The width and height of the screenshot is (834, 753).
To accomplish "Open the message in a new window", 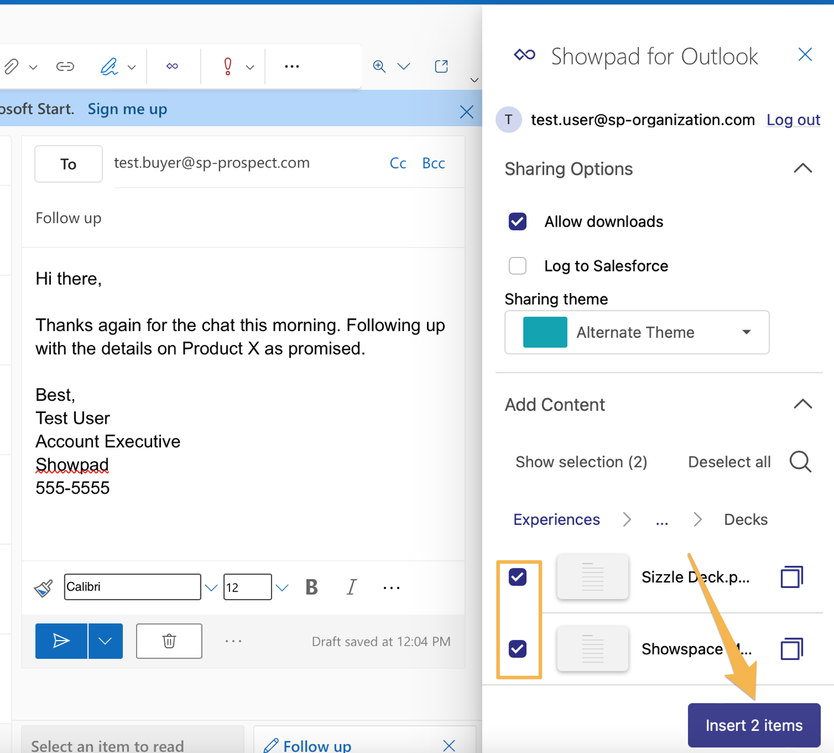I will [441, 66].
